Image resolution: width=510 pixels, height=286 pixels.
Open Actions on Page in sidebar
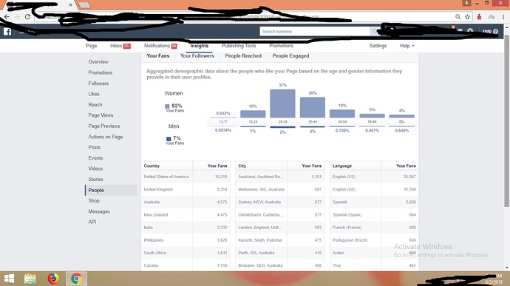tap(106, 137)
